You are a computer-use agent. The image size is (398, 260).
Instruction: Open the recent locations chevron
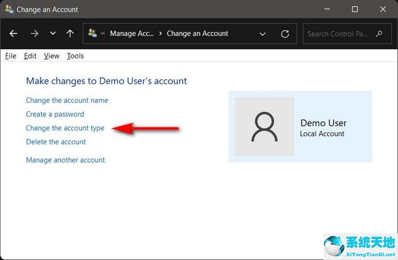point(53,33)
